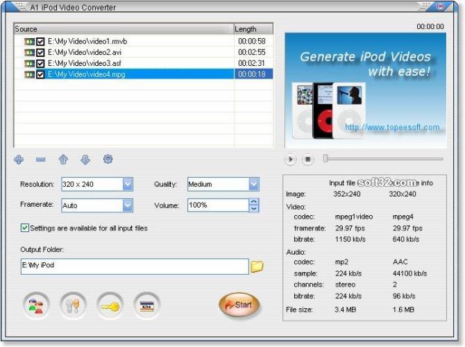The height and width of the screenshot is (347, 465).
Task: Open the tools options round button
Action: 73,305
